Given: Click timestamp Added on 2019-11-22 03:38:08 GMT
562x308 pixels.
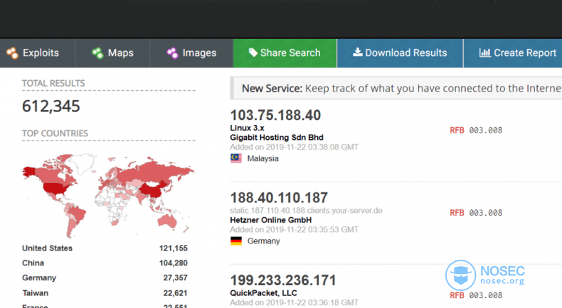Looking at the screenshot, I should pos(294,147).
